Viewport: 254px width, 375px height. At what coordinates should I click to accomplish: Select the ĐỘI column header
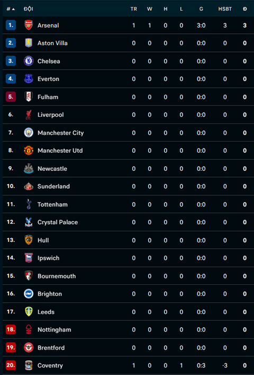point(29,9)
